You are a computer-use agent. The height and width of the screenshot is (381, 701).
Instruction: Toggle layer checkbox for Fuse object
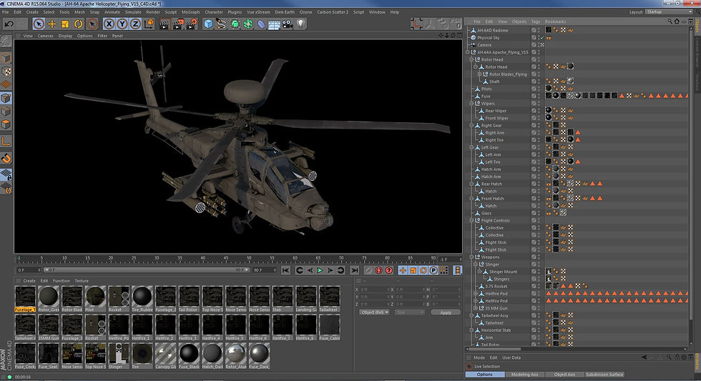point(534,96)
